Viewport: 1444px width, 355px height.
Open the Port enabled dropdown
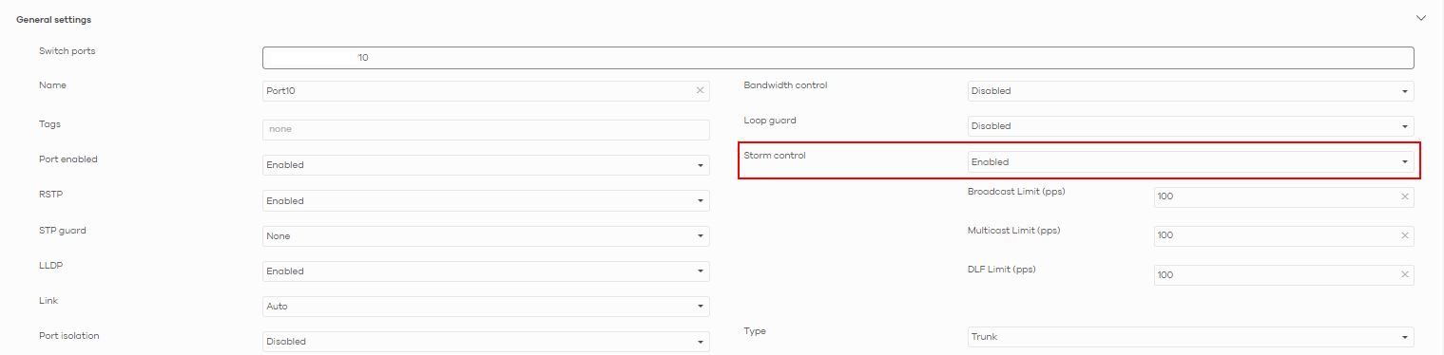[x=486, y=165]
